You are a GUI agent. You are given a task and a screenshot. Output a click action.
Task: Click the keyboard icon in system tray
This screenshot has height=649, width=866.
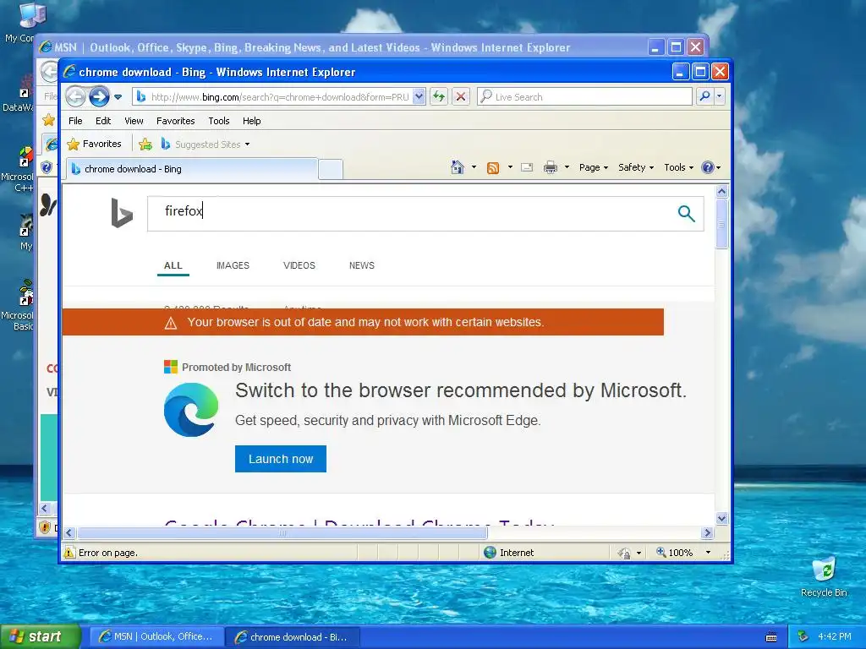tap(771, 637)
